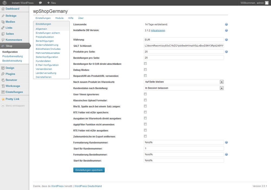Check Zeilenumbrüche im Export entfernen
The width and height of the screenshot is (271, 190).
145,136
